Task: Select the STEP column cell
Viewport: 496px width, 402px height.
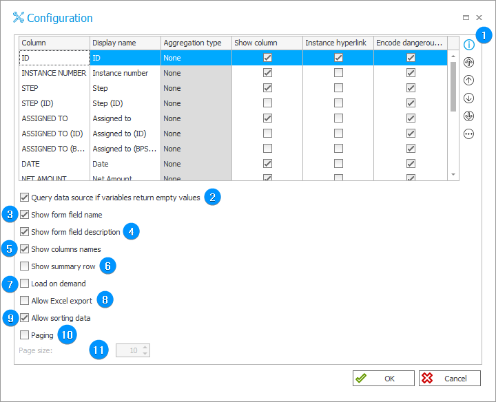Action: [x=54, y=88]
